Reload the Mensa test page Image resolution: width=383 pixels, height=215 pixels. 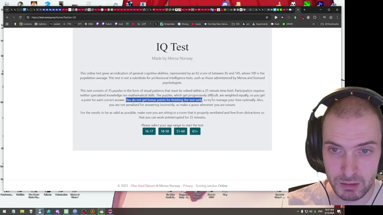[20, 17]
